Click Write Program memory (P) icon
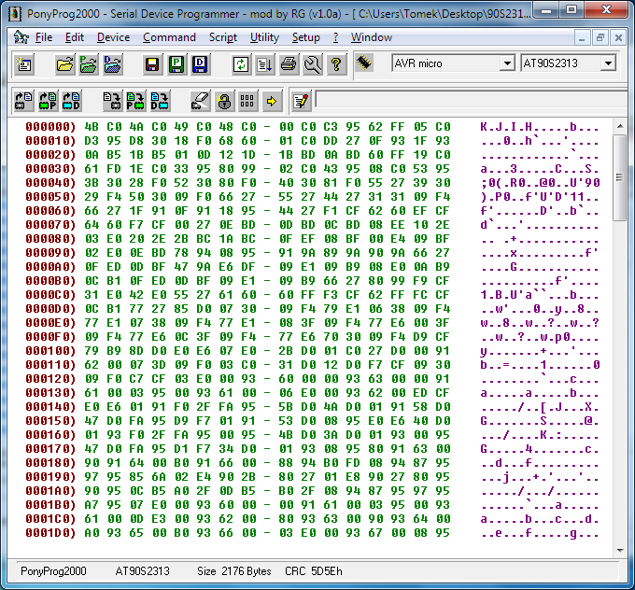 [x=135, y=101]
